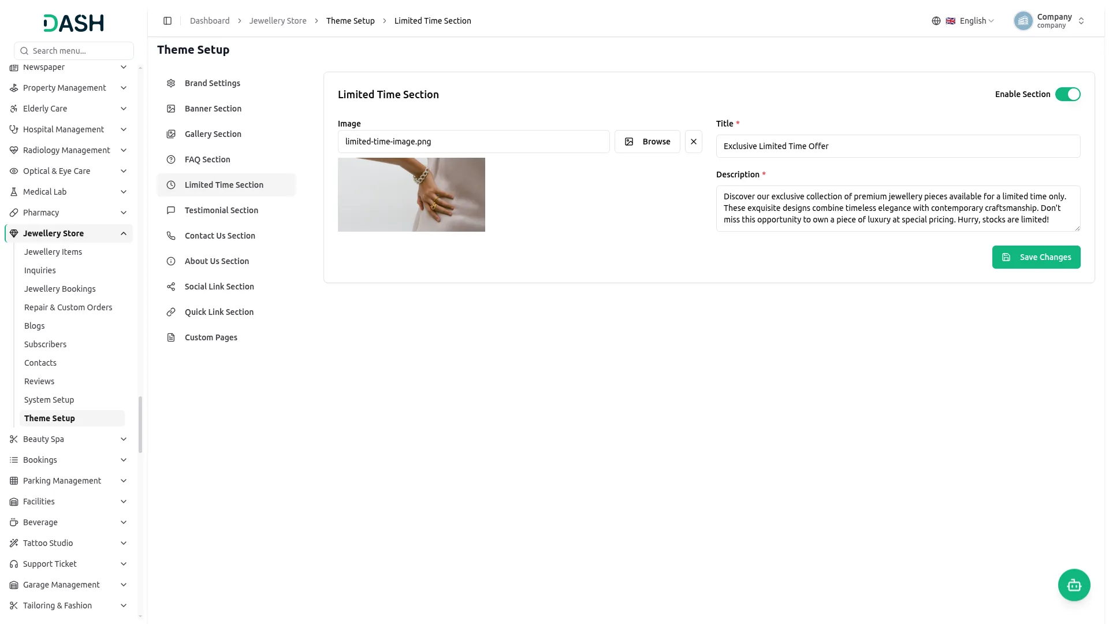The width and height of the screenshot is (1109, 624).
Task: Expand the Garage Management menu chevron
Action: pos(124,585)
